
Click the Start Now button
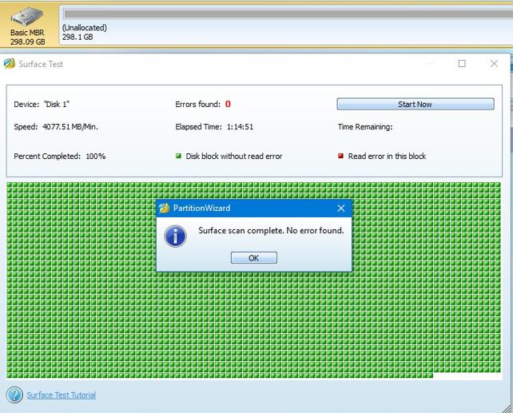416,104
